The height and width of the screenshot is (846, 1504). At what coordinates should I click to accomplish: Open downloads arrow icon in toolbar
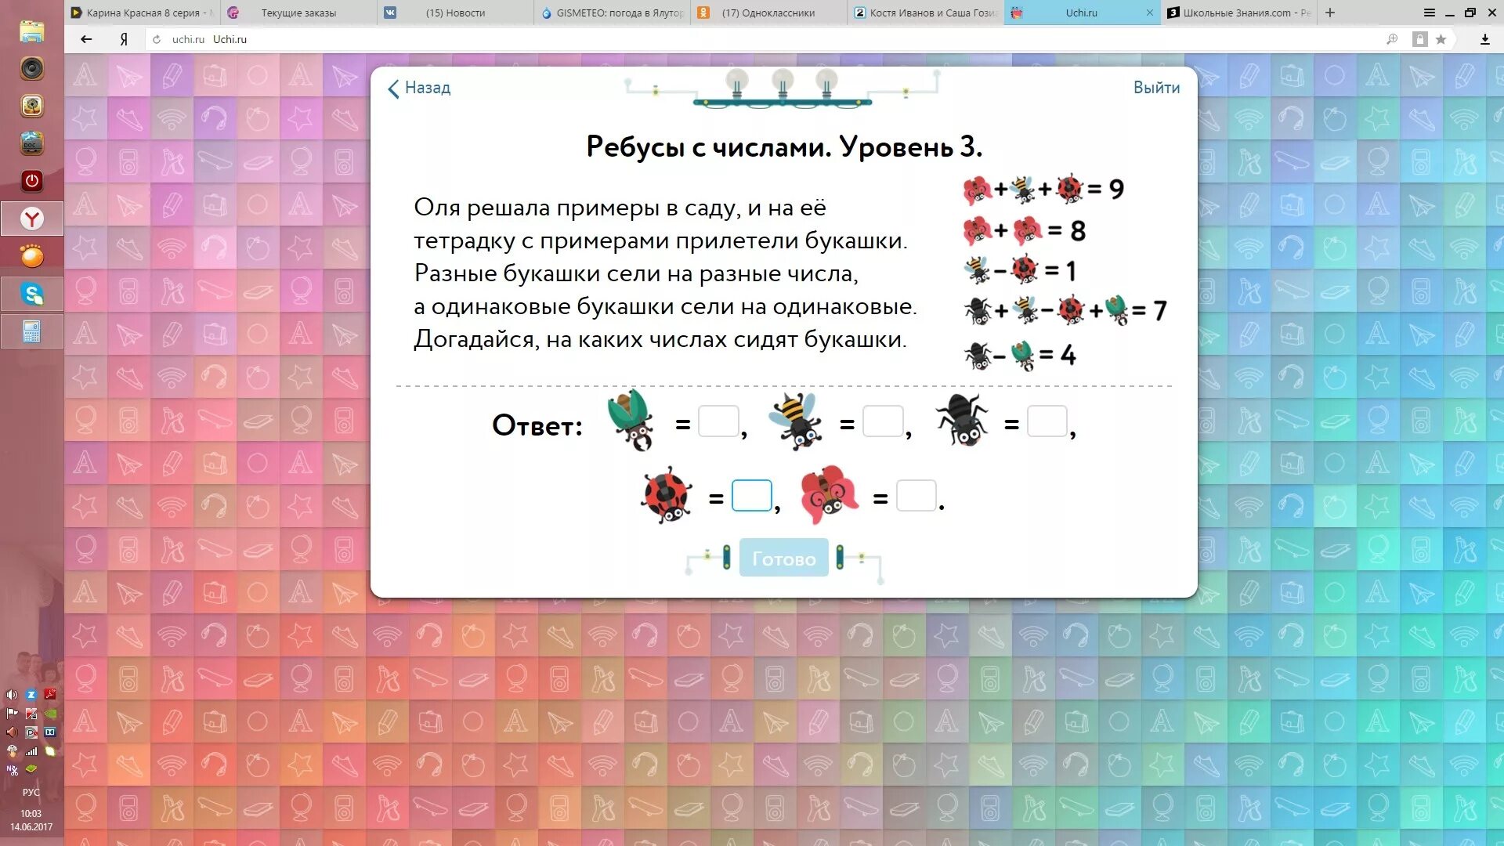1484,39
